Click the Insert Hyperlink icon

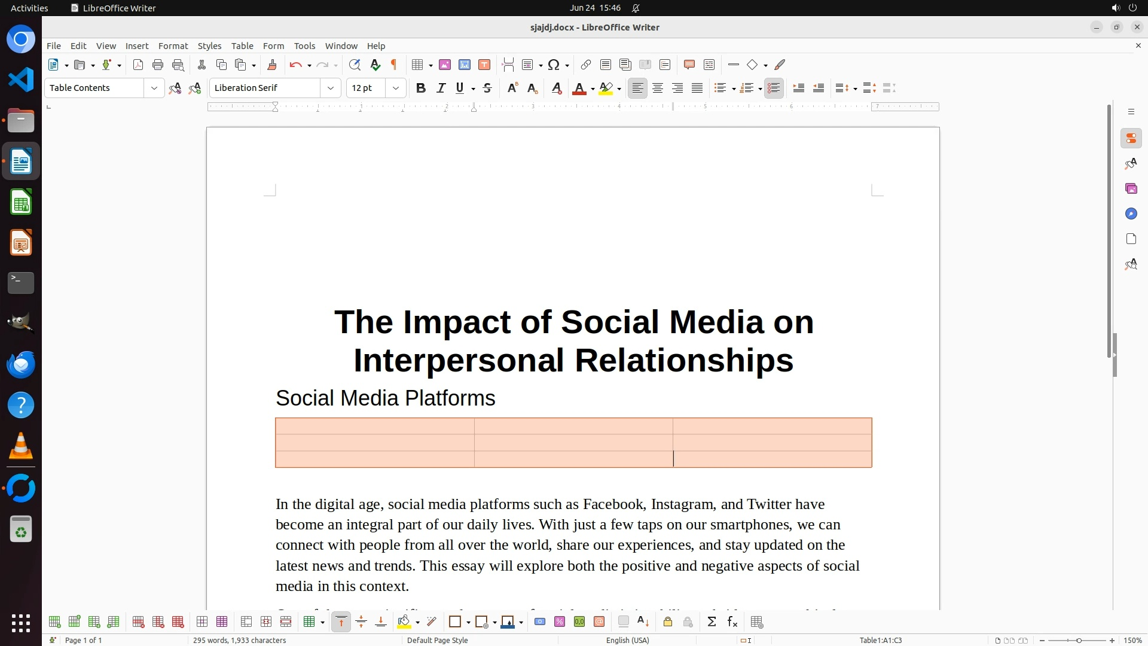pos(586,65)
